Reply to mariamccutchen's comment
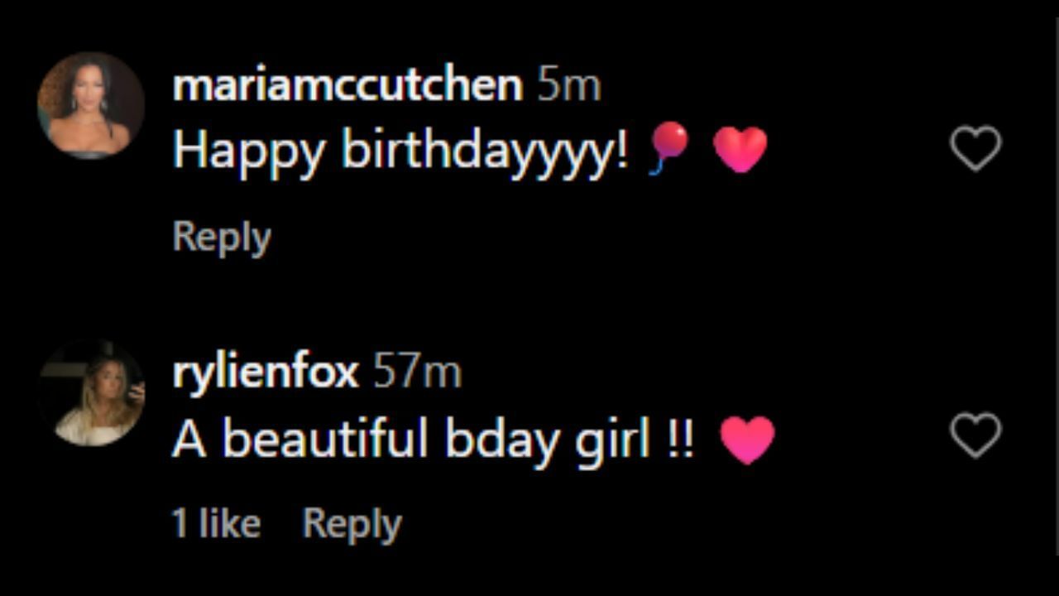Viewport: 1059px width, 596px height. click(x=222, y=238)
